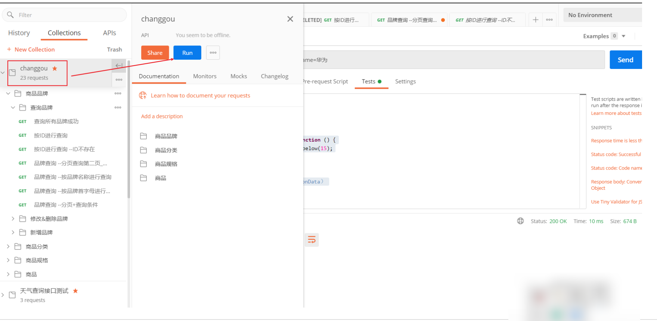Close the changgou details panel
This screenshot has height=321, width=657.
[290, 19]
